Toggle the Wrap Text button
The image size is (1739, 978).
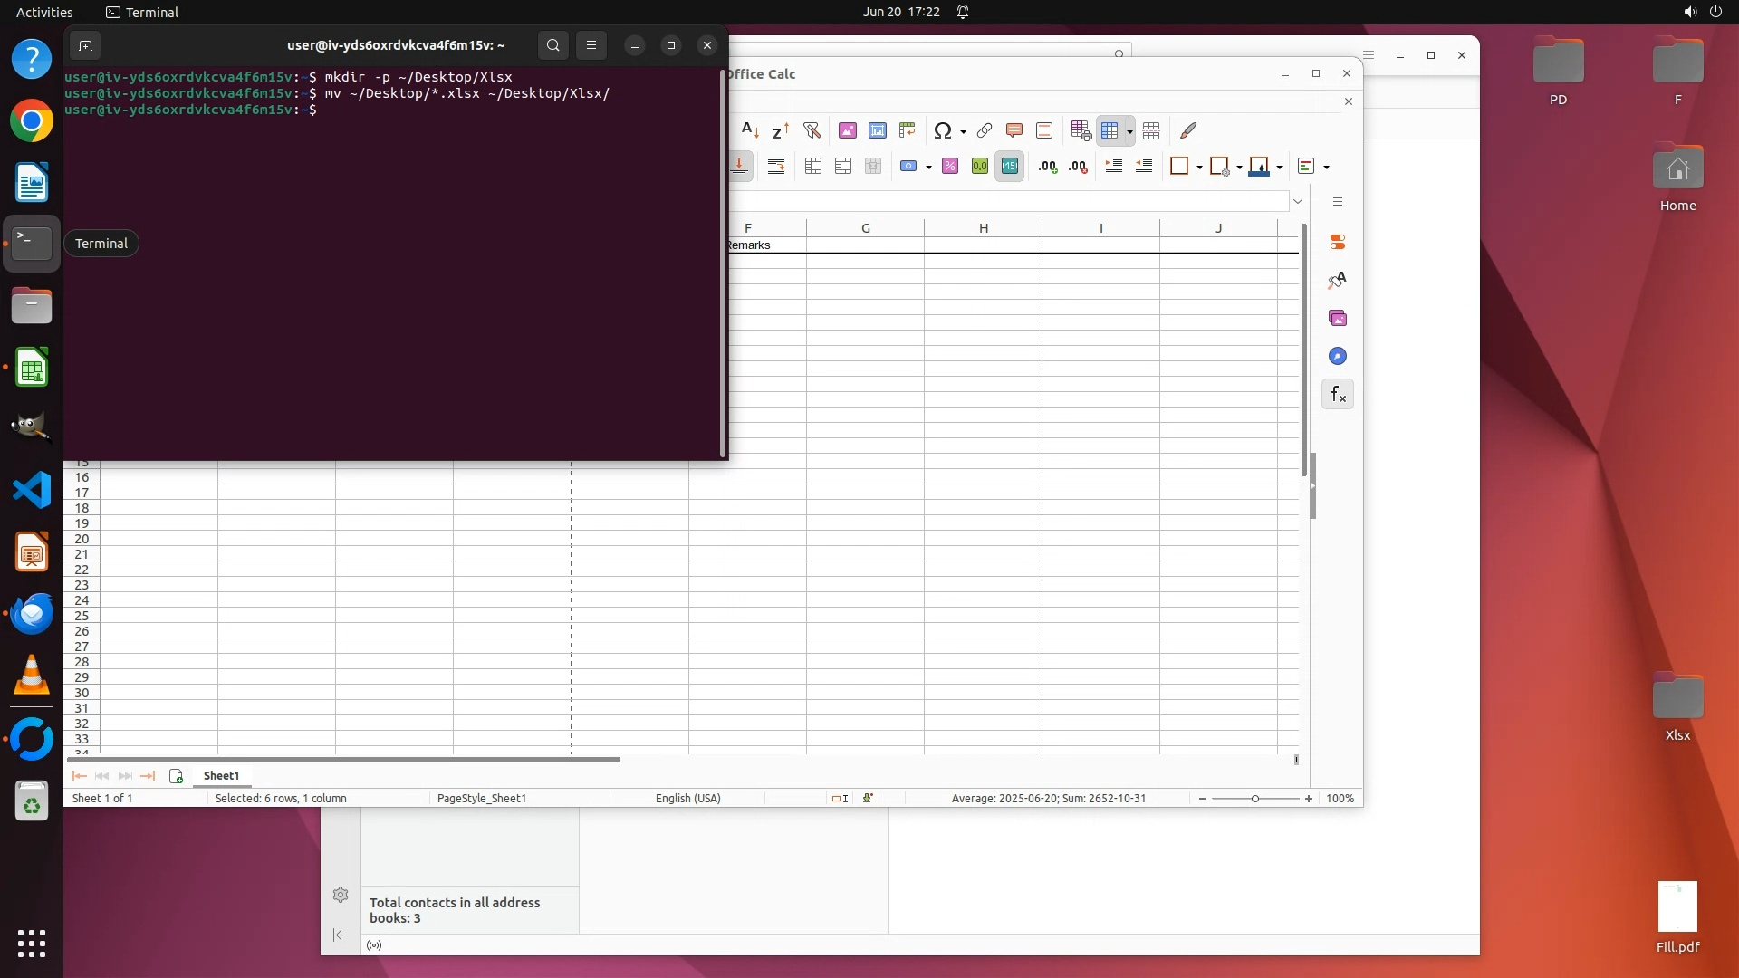[776, 167]
